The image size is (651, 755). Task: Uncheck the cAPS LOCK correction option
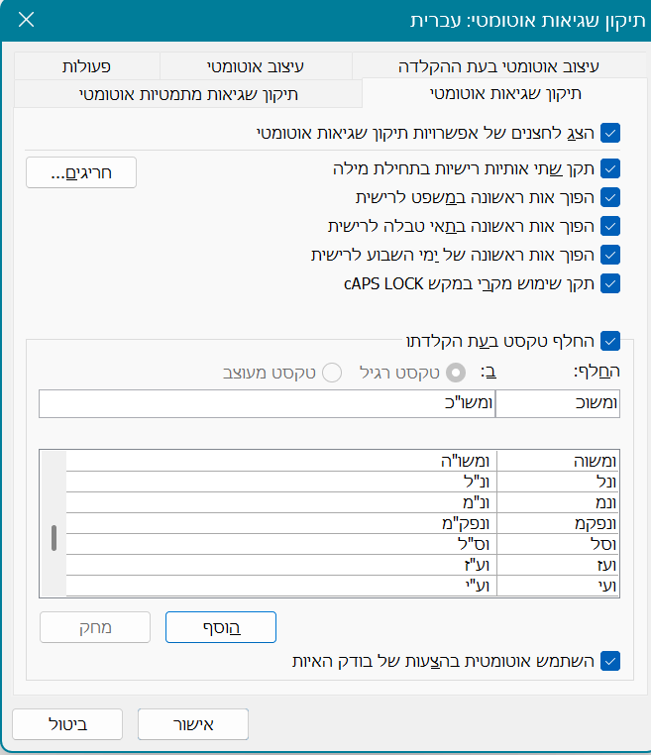point(610,283)
